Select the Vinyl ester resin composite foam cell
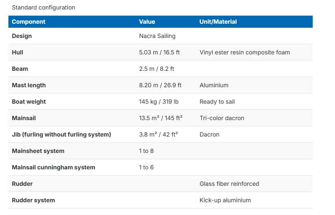Screen dimensions: 335x215 (245, 53)
